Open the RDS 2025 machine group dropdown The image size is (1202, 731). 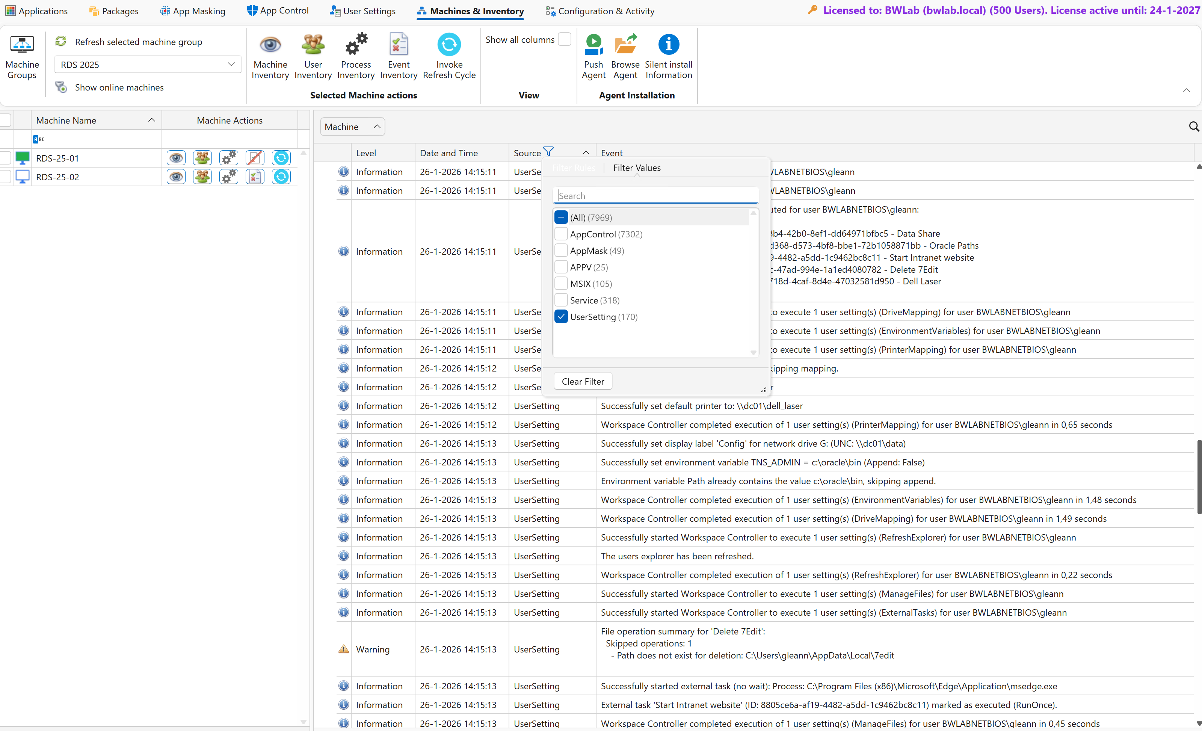231,64
